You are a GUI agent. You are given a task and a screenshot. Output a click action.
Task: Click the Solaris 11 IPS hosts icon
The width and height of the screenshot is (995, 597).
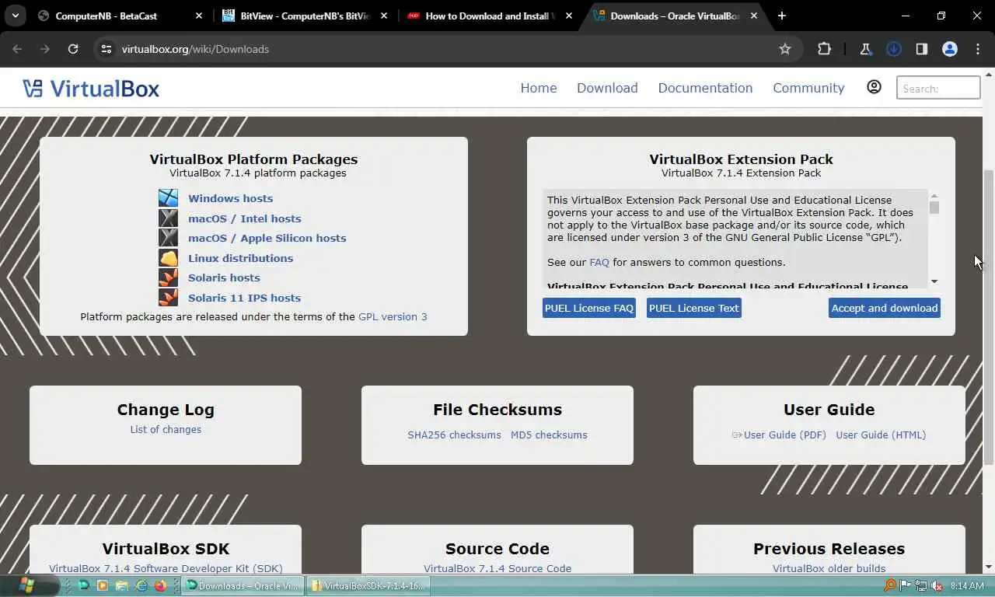tap(168, 298)
